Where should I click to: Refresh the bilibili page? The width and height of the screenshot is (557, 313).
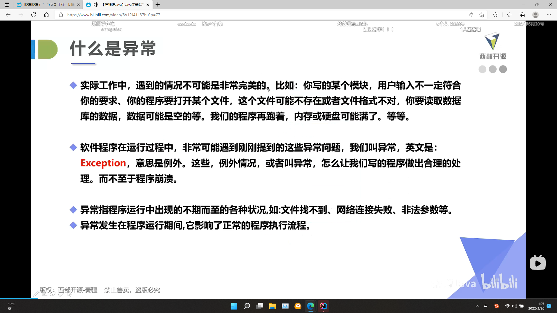[34, 15]
